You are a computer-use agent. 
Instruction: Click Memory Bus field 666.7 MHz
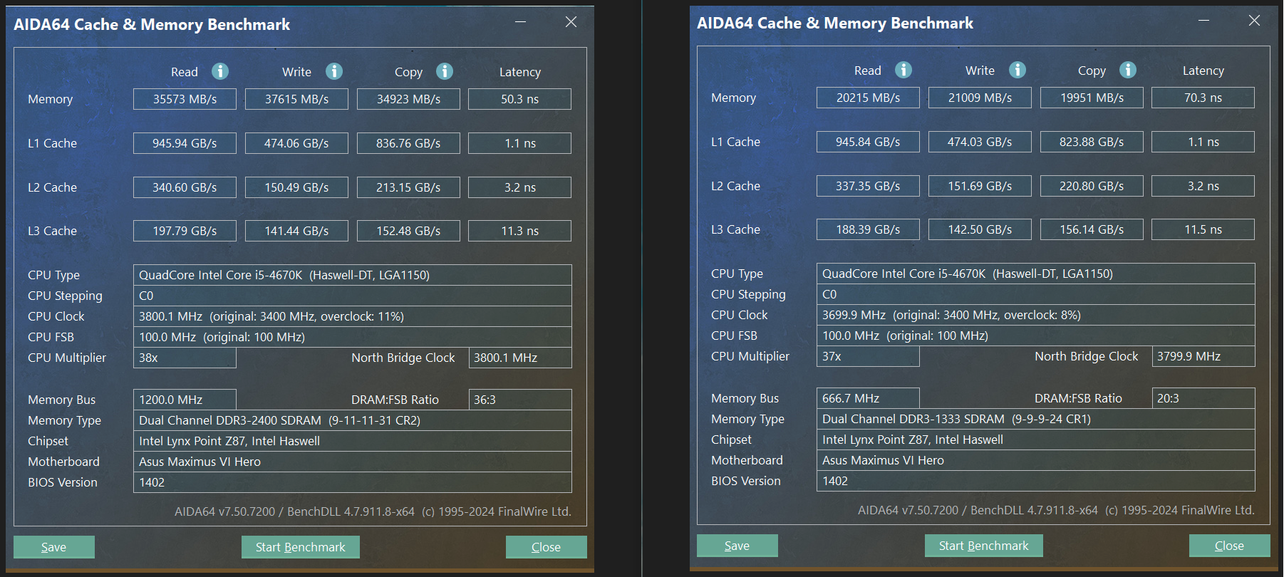click(868, 398)
